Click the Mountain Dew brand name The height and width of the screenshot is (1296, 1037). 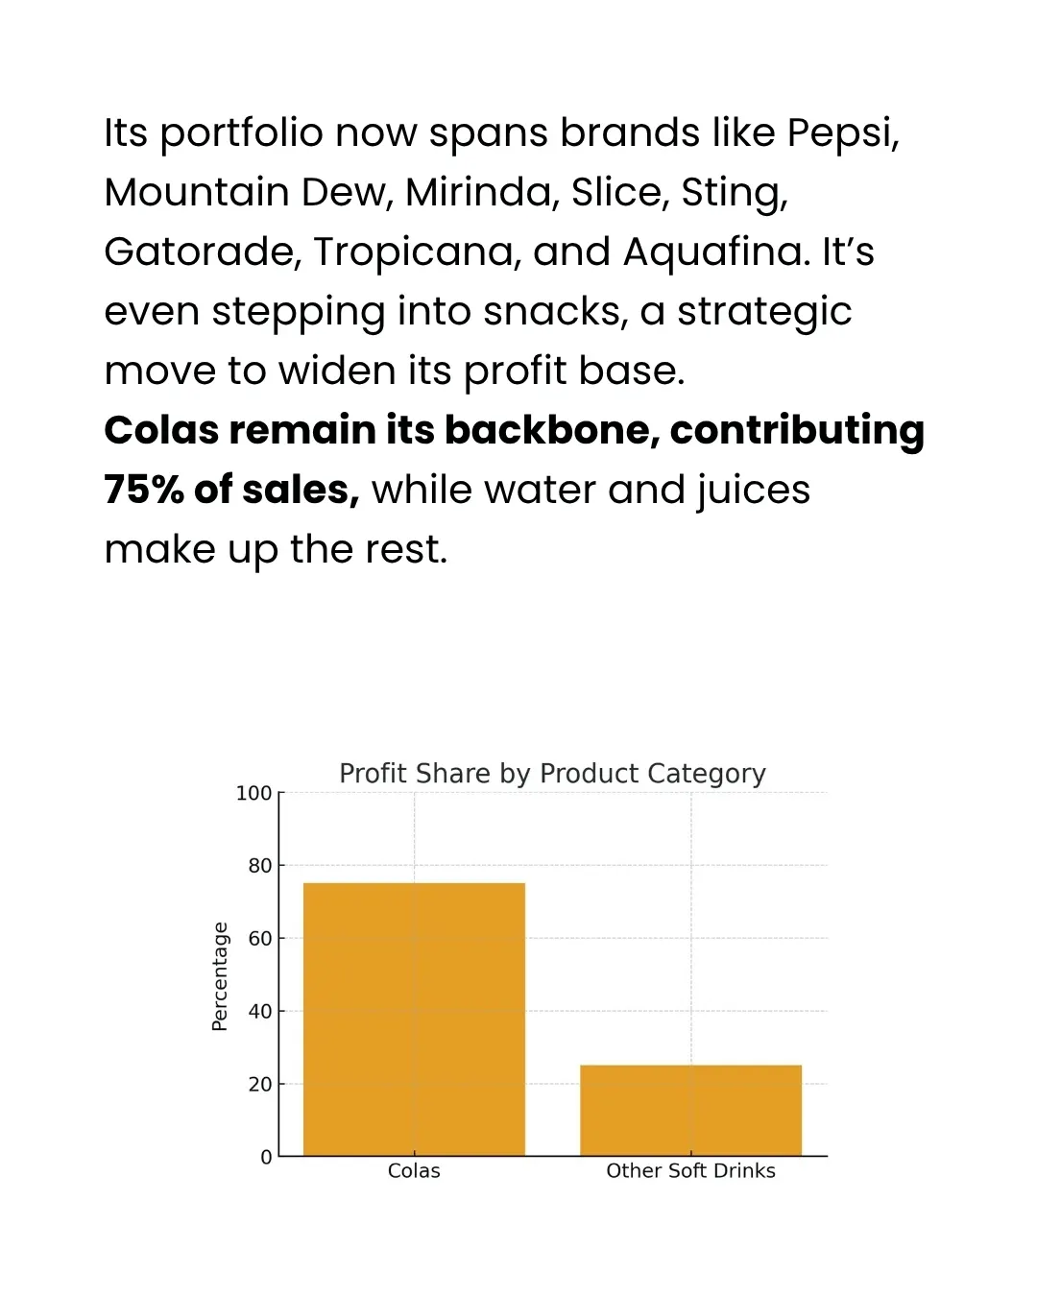[245, 193]
